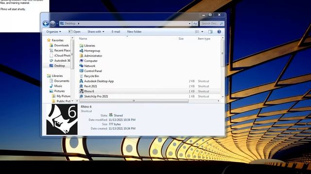Click the Favorites star icon

[49, 40]
